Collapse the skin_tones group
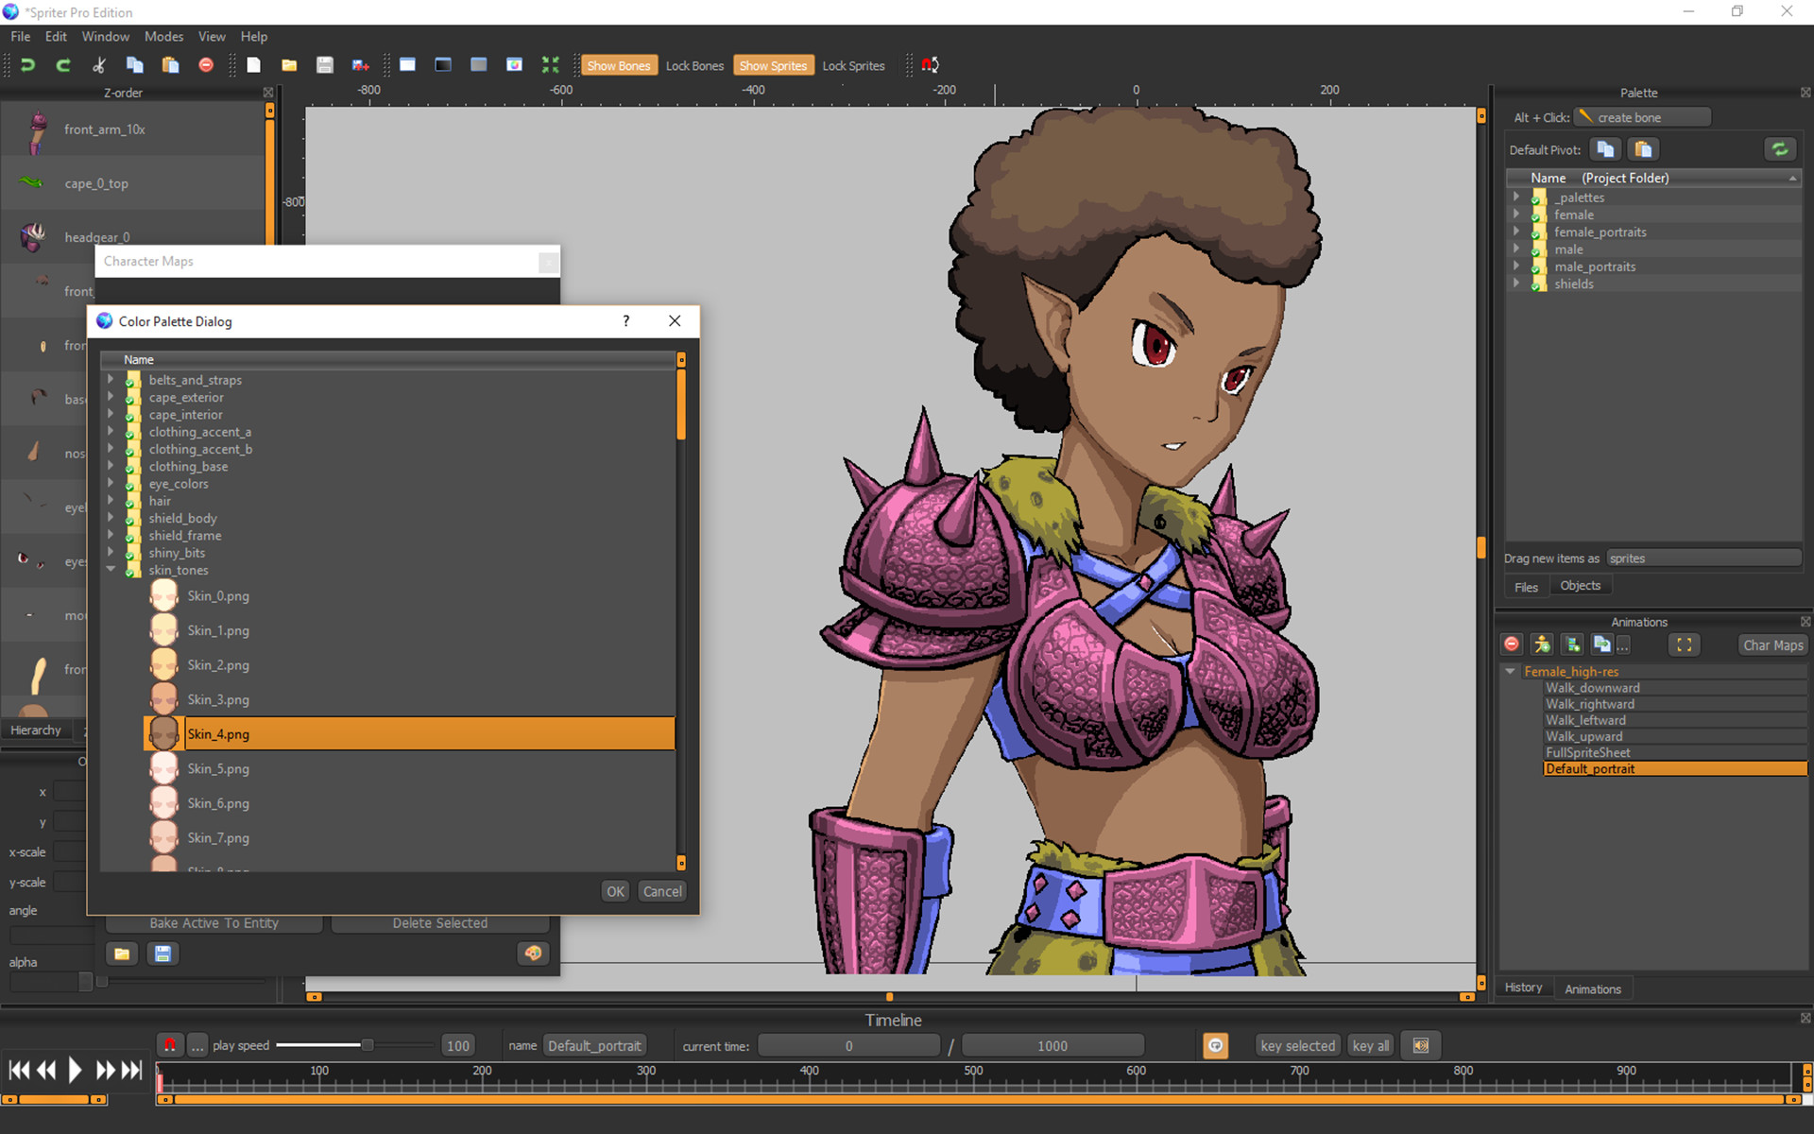The width and height of the screenshot is (1814, 1134). tap(111, 570)
